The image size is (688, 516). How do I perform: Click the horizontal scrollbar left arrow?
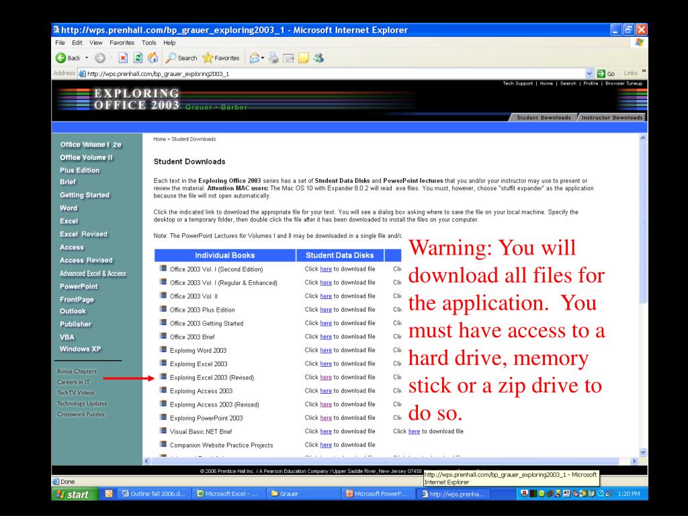click(x=147, y=461)
